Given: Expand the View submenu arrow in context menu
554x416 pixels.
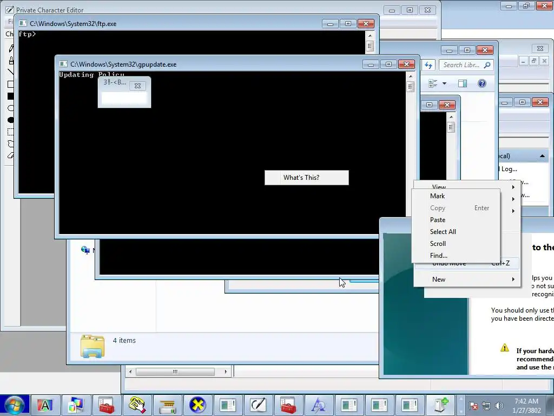Looking at the screenshot, I should point(513,187).
